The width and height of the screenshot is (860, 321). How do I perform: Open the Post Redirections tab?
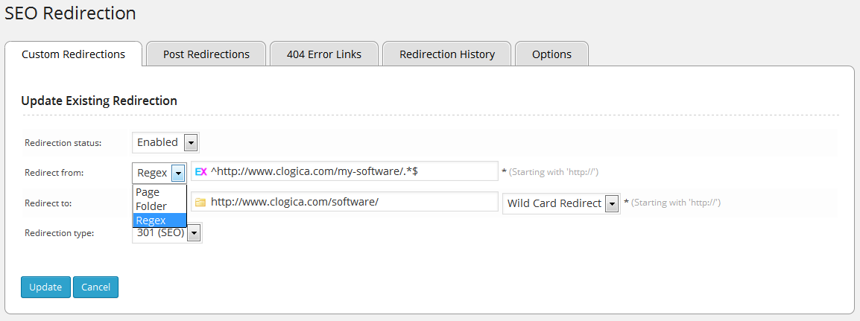tap(206, 54)
